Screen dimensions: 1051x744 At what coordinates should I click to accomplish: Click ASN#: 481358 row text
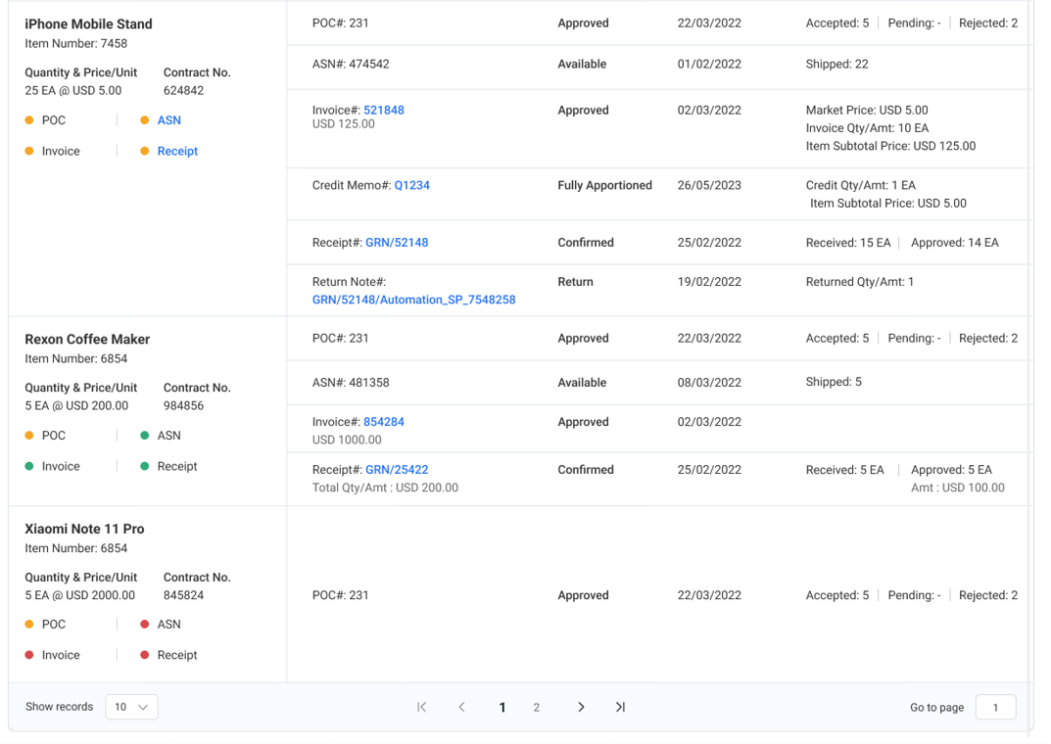[351, 383]
